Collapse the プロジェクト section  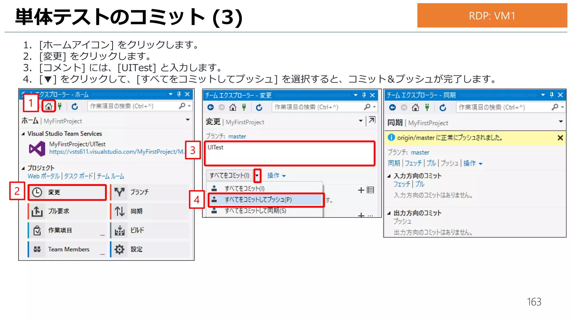tap(23, 168)
